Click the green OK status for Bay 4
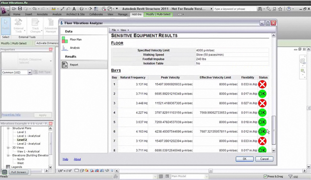Screen dimensions: 311x180 pyautogui.click(x=262, y=113)
